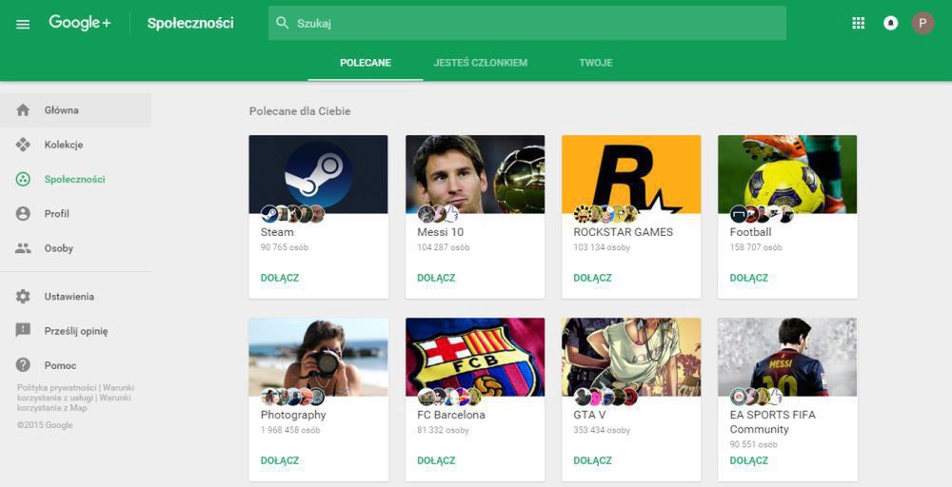This screenshot has height=487, width=952.
Task: Click member avatars on Messi 10 card
Action: coord(438,213)
